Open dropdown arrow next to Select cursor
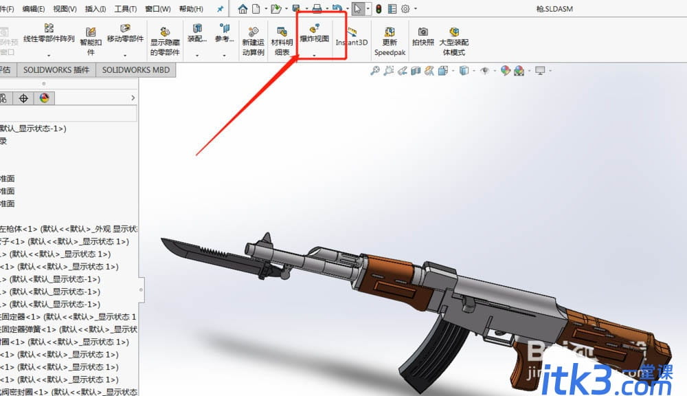Image resolution: width=687 pixels, height=396 pixels. (368, 9)
